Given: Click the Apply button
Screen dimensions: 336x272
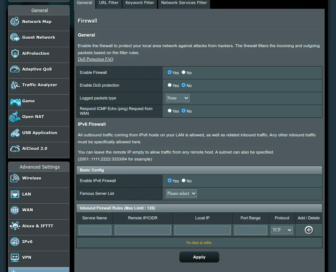Looking at the screenshot, I should pos(199,257).
